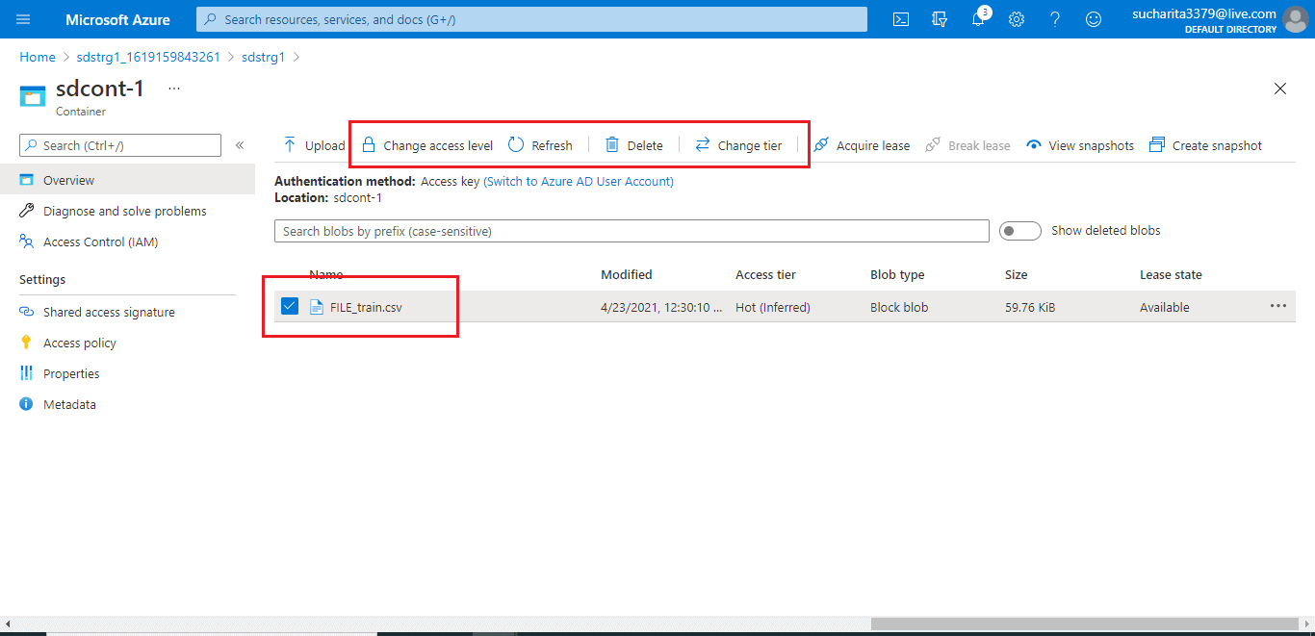Close the container blade with X
This screenshot has height=636, width=1315.
(1280, 89)
